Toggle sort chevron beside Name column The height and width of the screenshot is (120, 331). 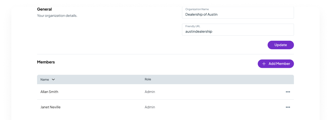tap(53, 80)
